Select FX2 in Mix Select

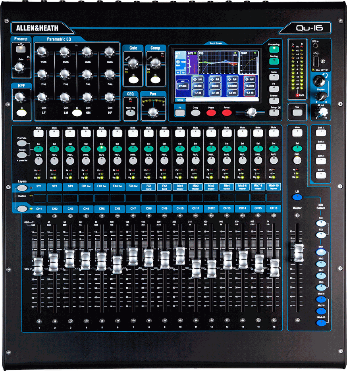321,235
